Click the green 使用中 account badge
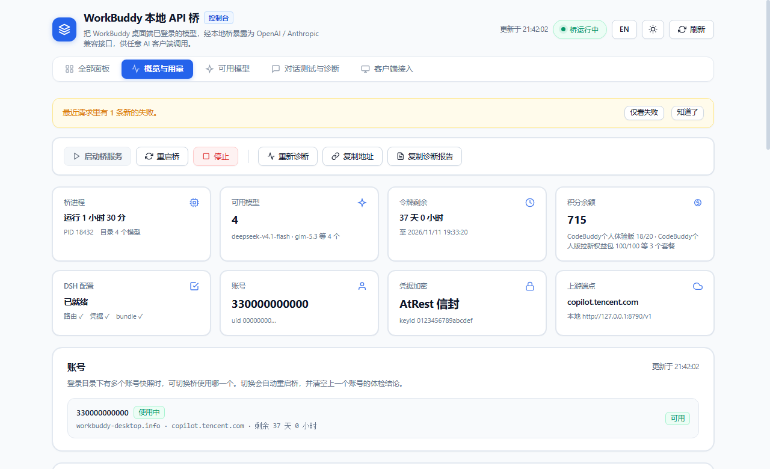Screen dimensions: 770x469 149,412
